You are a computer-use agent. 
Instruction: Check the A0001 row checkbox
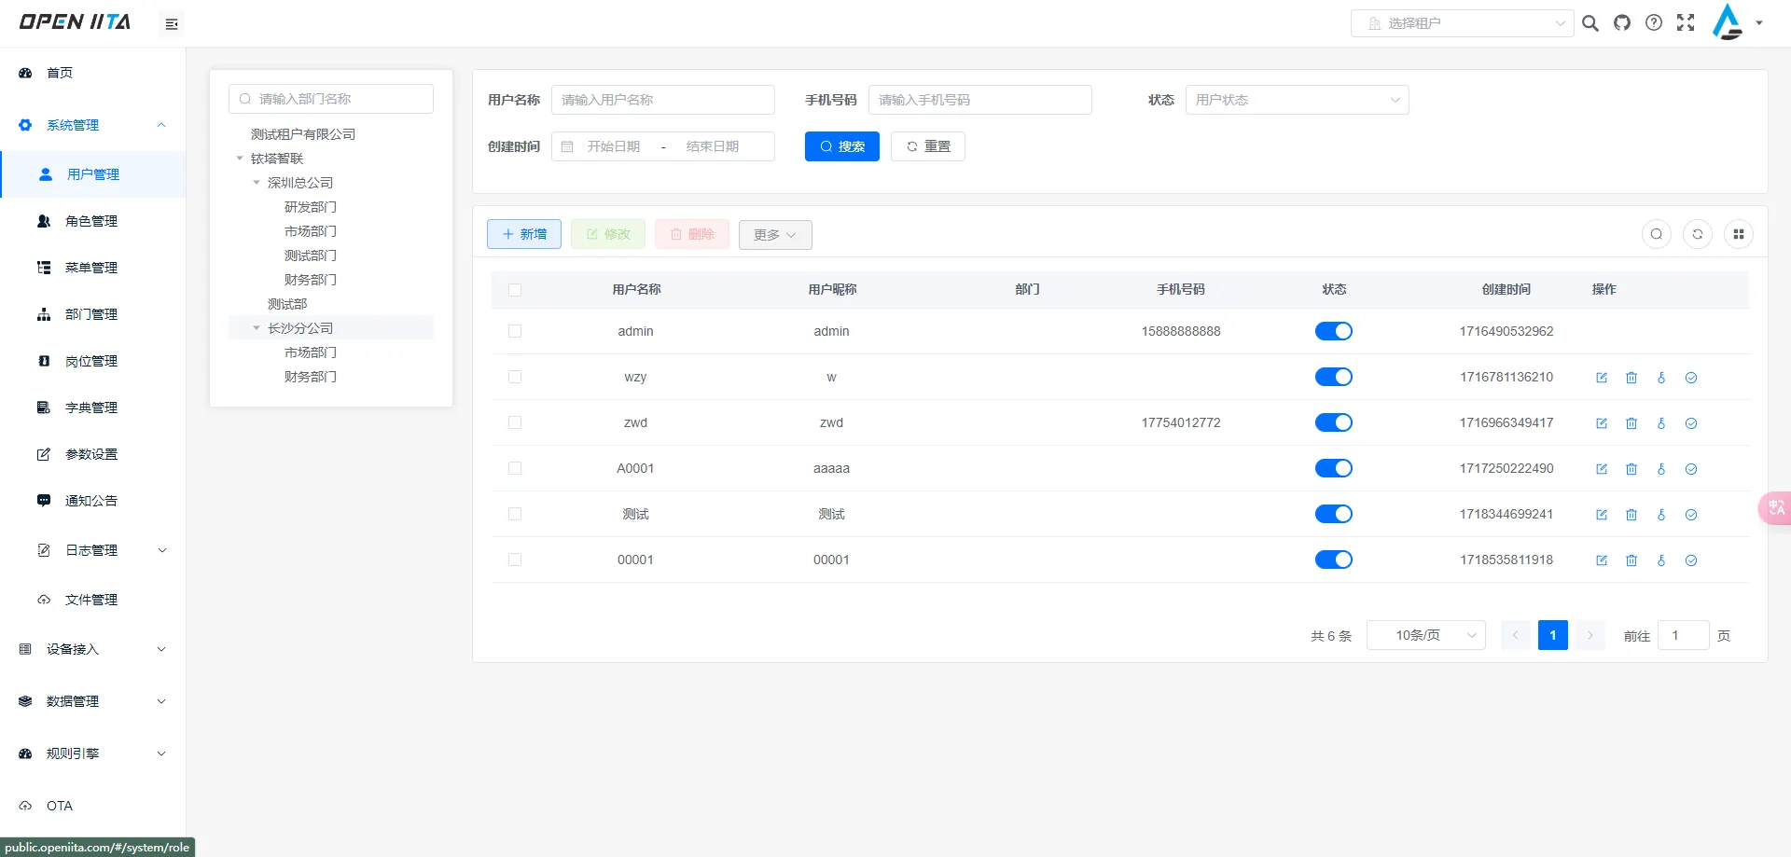(x=515, y=468)
